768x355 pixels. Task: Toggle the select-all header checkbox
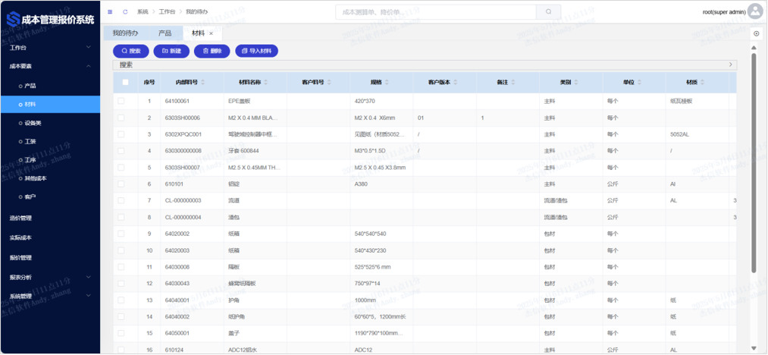(x=125, y=82)
